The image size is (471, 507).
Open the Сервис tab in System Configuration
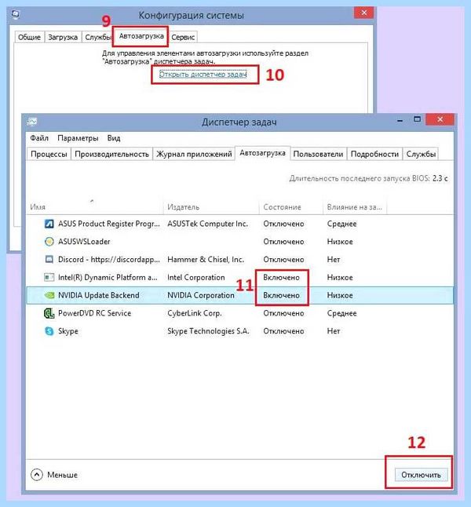(183, 37)
